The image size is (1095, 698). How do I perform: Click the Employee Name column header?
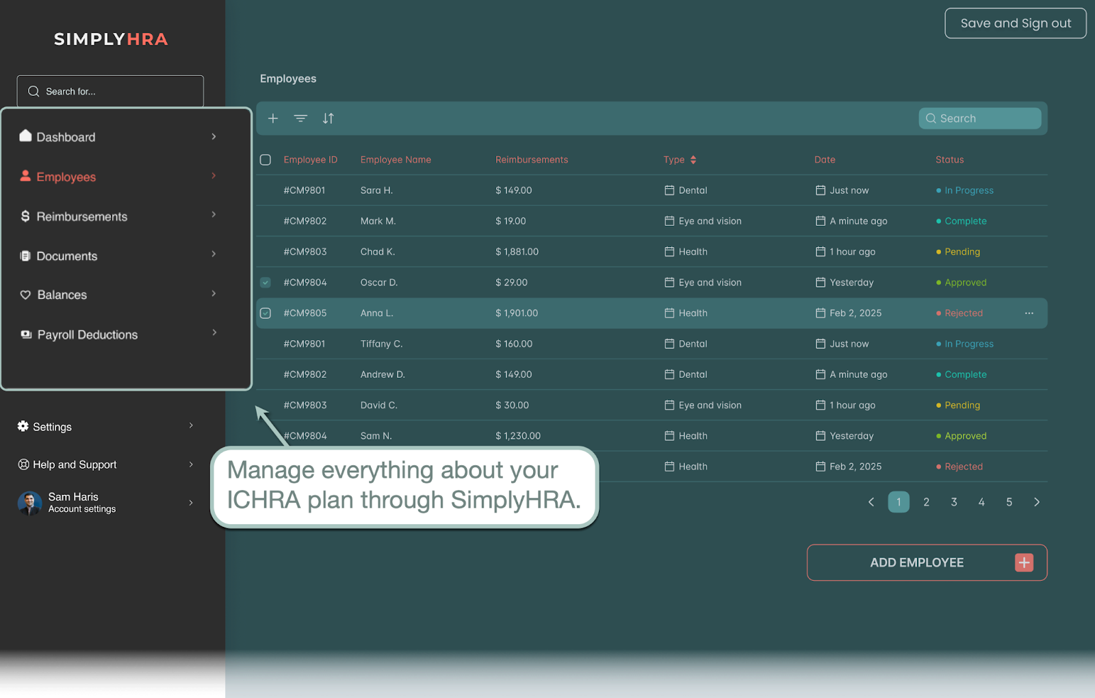(x=396, y=159)
